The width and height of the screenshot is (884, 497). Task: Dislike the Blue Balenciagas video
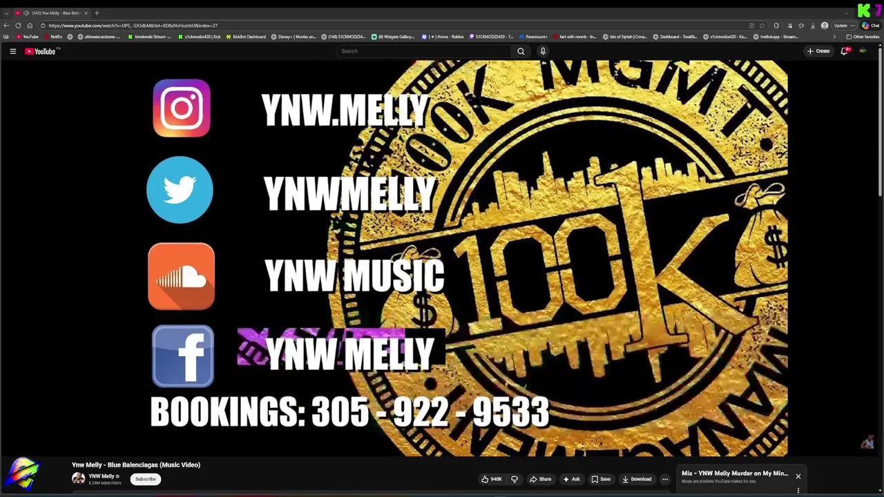click(515, 479)
